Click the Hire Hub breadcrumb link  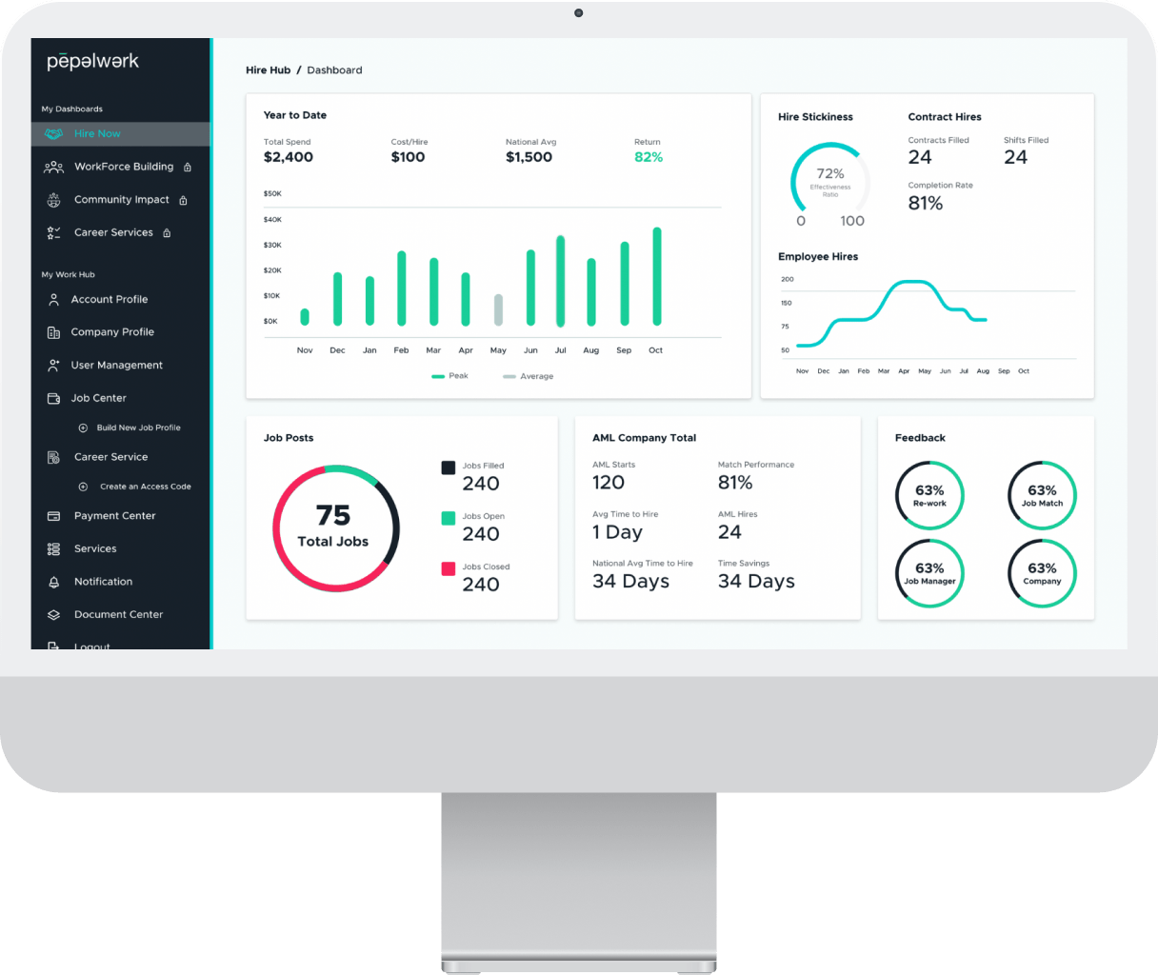coord(268,70)
